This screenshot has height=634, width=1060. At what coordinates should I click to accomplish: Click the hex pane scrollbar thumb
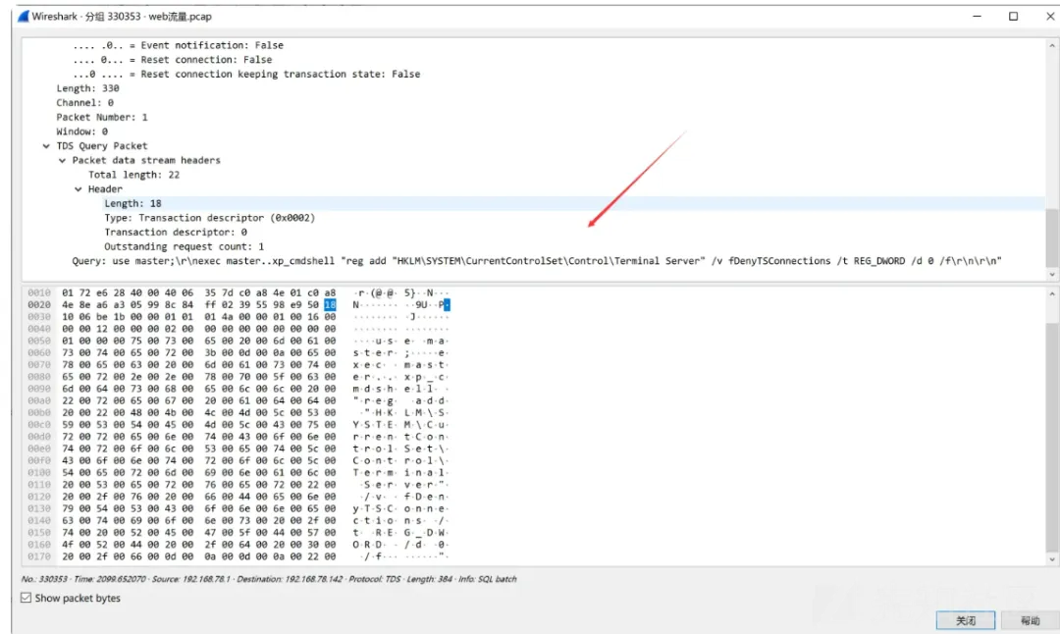[x=1052, y=438]
